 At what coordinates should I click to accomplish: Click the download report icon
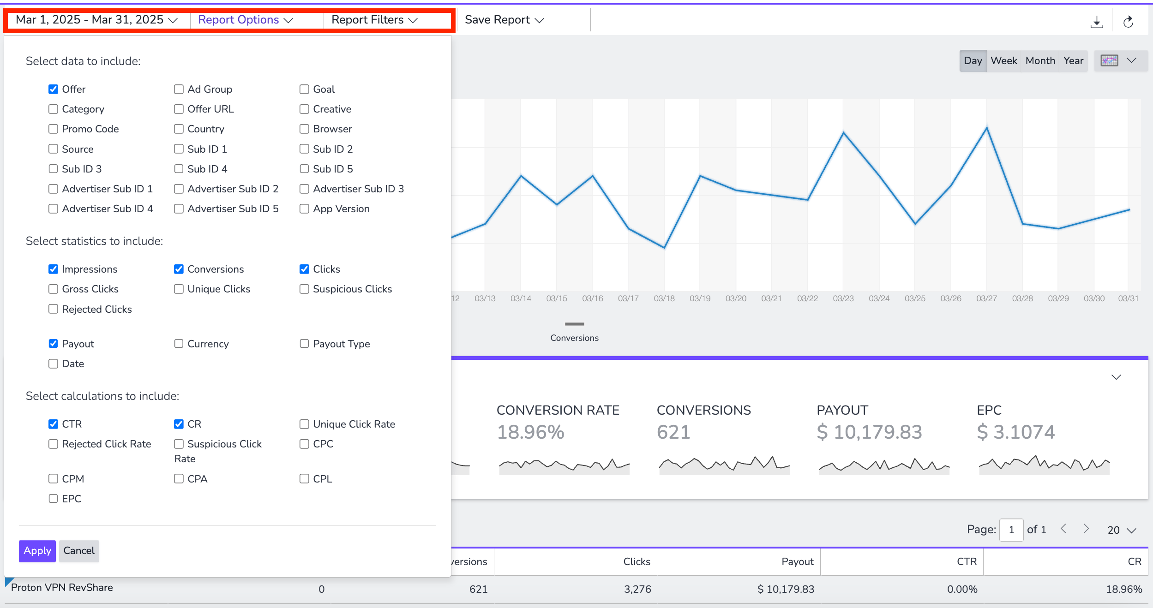pos(1097,22)
